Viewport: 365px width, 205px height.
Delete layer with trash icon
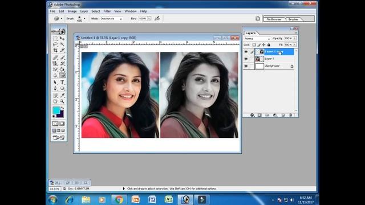(290, 115)
